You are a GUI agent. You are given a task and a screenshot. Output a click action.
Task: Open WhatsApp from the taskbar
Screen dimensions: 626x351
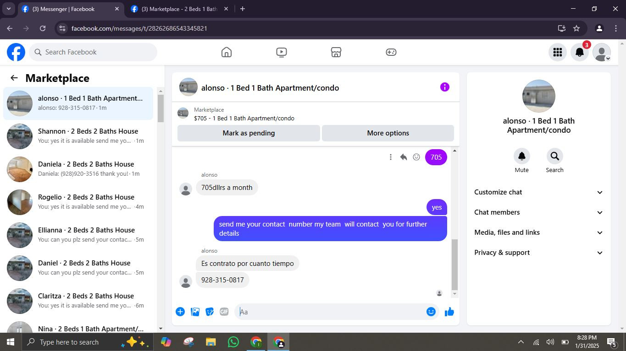(233, 342)
